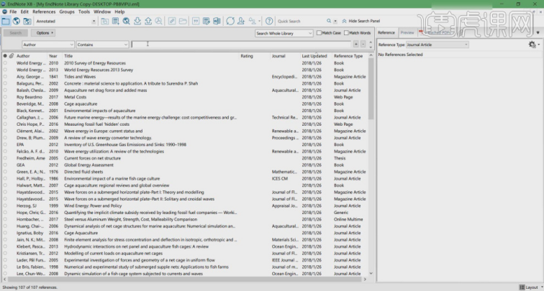The width and height of the screenshot is (544, 291).
Task: Open the Author search field dropdown
Action: [71, 45]
